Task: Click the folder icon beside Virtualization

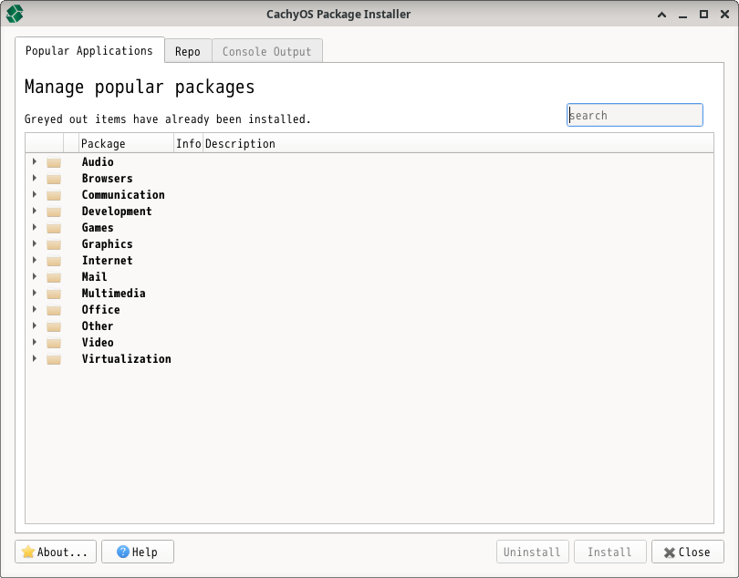Action: (53, 358)
